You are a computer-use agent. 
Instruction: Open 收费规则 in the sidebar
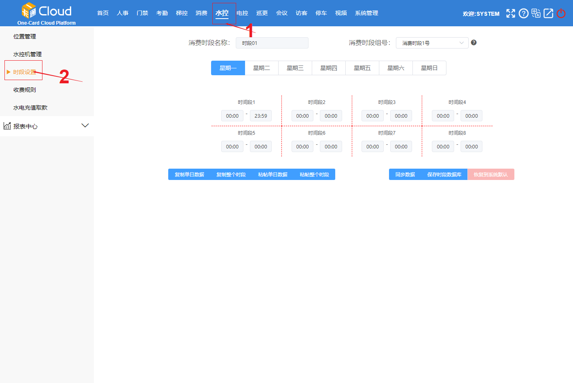click(25, 90)
